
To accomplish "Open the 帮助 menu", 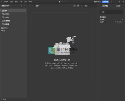I will pyautogui.click(x=30, y=2).
